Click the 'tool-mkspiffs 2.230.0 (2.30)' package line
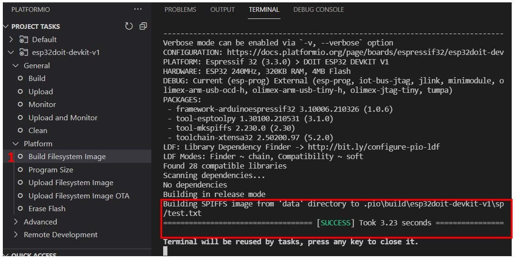Screen dimensions: 515x259 [x=231, y=128]
